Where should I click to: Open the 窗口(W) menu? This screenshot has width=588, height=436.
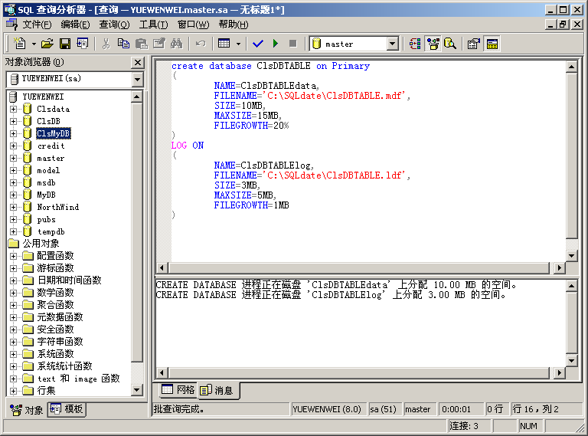tap(193, 25)
